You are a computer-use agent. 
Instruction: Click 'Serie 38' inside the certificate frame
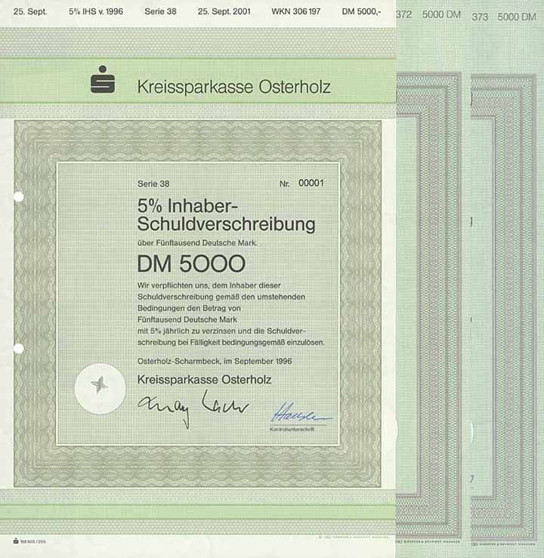click(153, 183)
